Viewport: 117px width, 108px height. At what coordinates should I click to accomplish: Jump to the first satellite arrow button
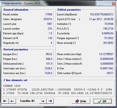point(5,101)
